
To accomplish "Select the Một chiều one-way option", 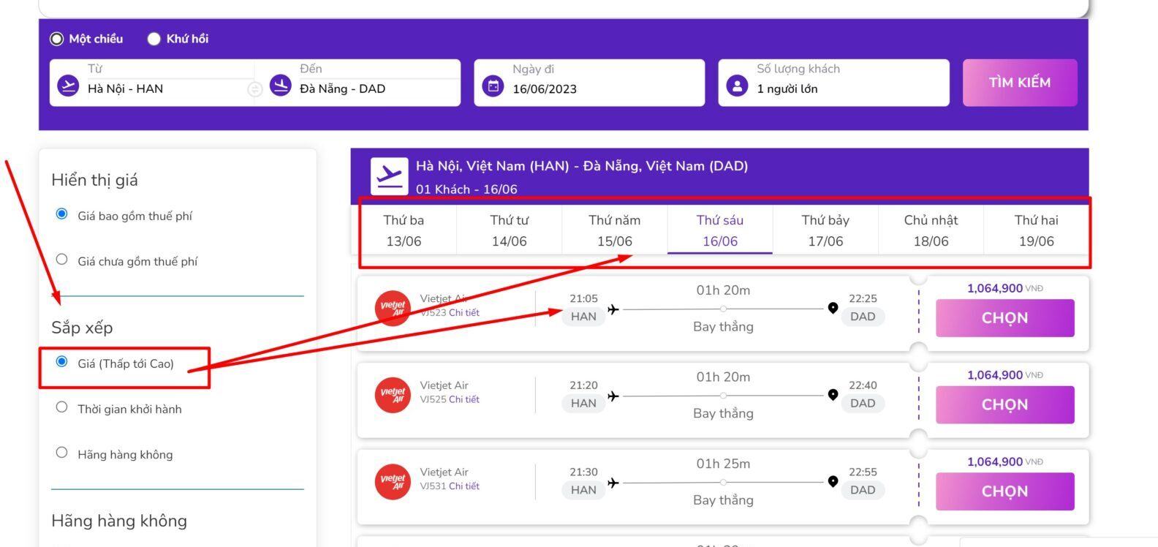I will [x=57, y=39].
